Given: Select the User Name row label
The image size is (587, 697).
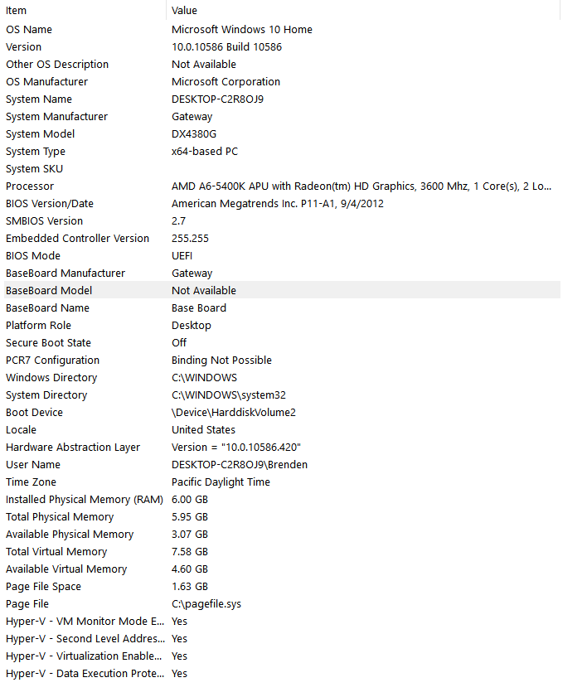Looking at the screenshot, I should [x=33, y=464].
